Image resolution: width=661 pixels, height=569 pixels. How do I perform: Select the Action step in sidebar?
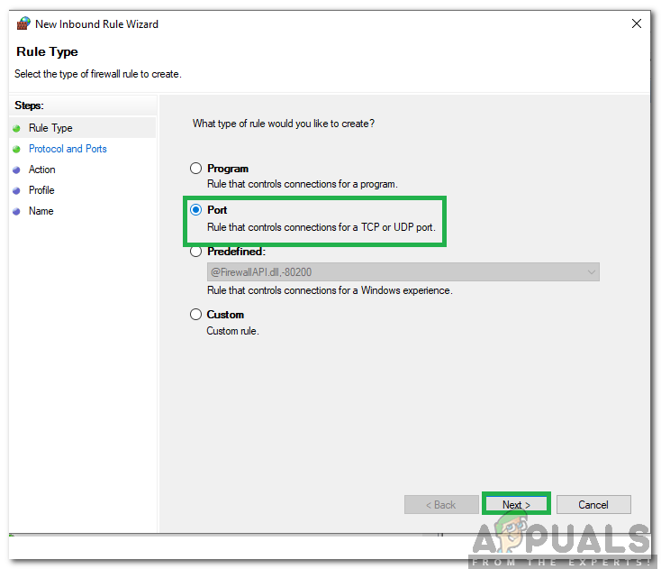tap(41, 170)
